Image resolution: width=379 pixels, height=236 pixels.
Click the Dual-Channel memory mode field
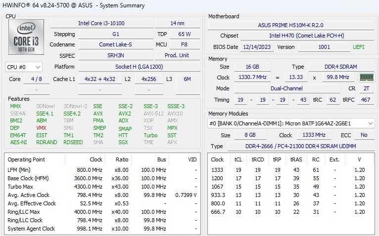coord(286,88)
